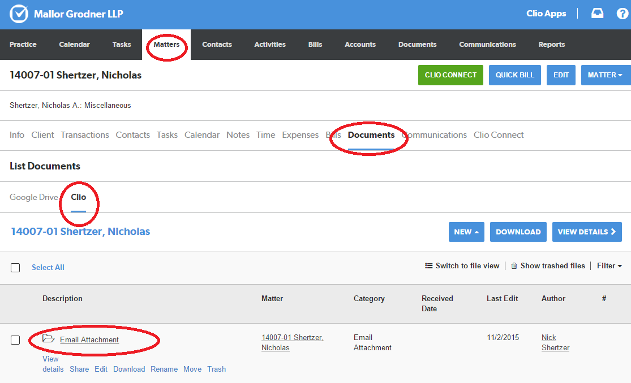Open the Tasks main nav item
Image resolution: width=631 pixels, height=383 pixels.
point(122,45)
